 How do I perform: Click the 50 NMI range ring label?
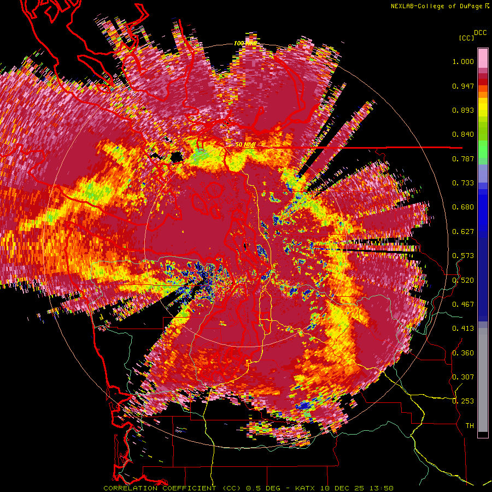245,145
